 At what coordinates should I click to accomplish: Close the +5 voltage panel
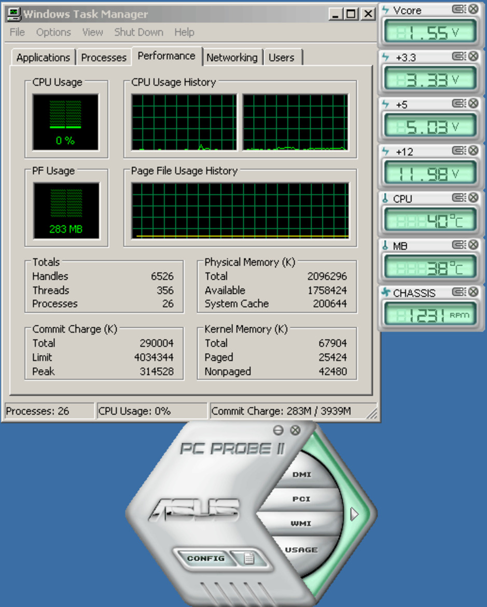tap(473, 103)
